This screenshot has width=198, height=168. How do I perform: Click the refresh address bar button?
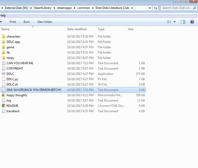pos(155,8)
